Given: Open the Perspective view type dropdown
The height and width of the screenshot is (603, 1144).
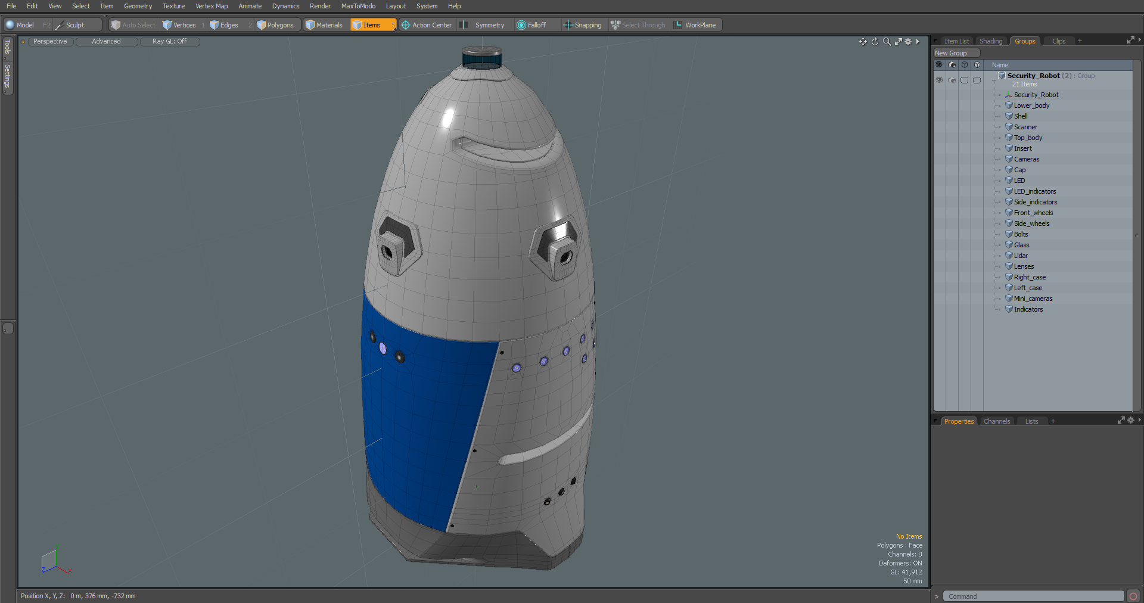Looking at the screenshot, I should (x=50, y=42).
